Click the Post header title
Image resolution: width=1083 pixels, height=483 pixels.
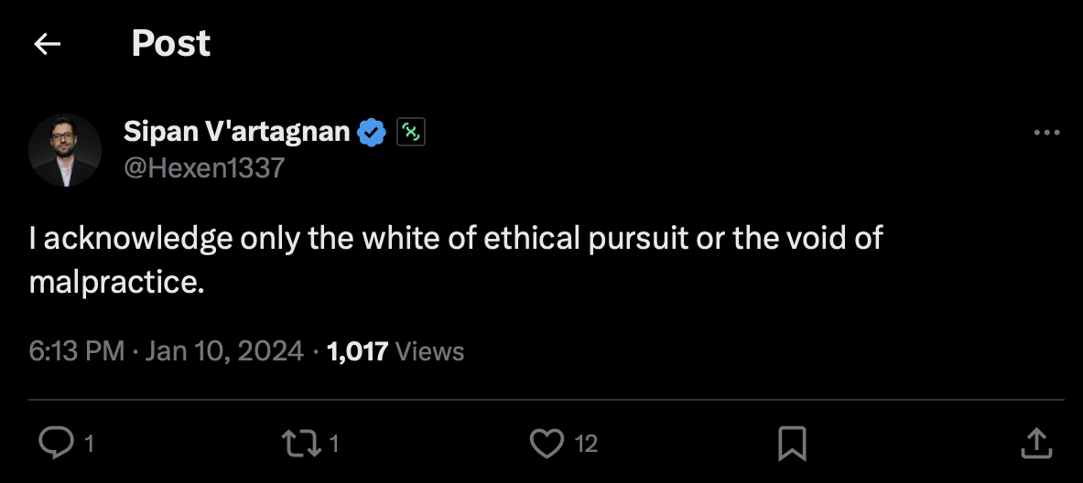point(171,44)
